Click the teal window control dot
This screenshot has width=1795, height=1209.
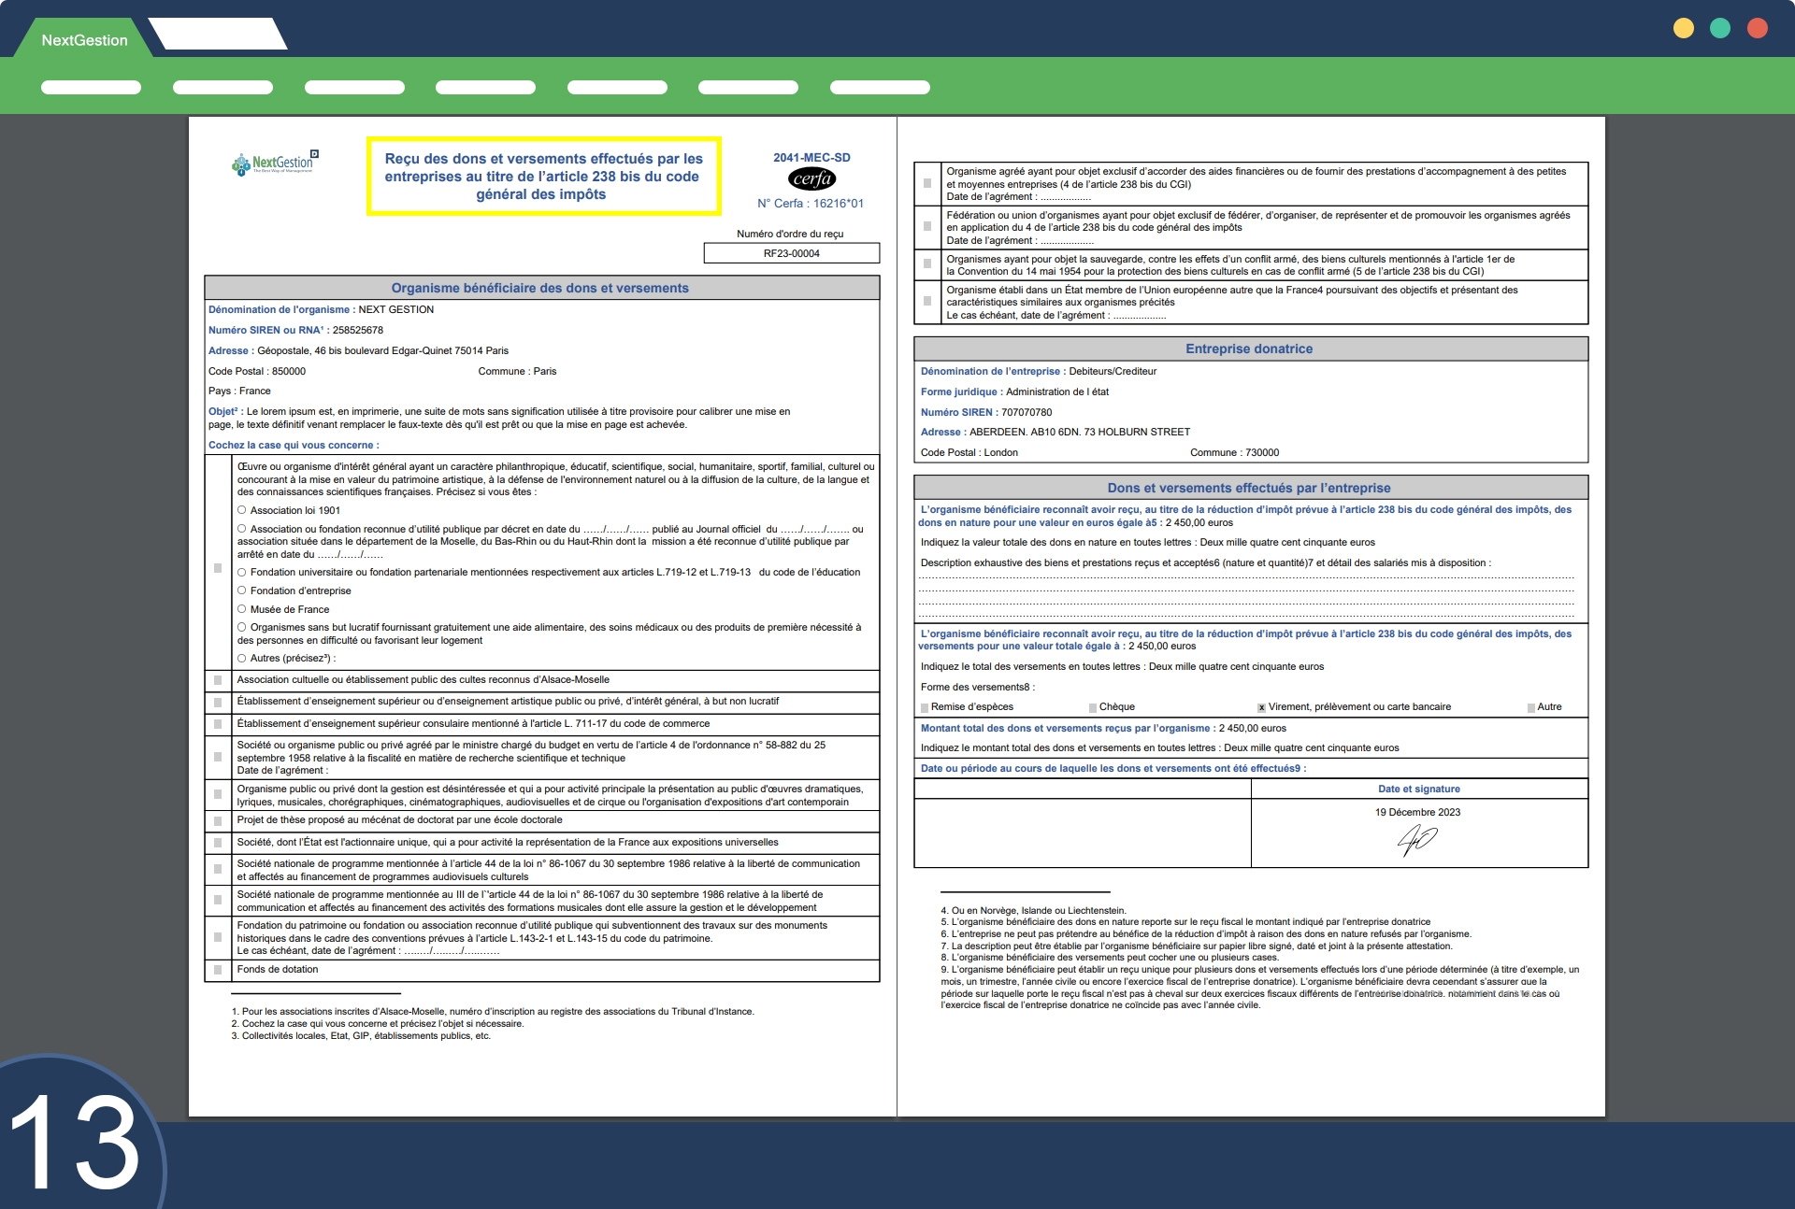(x=1720, y=28)
